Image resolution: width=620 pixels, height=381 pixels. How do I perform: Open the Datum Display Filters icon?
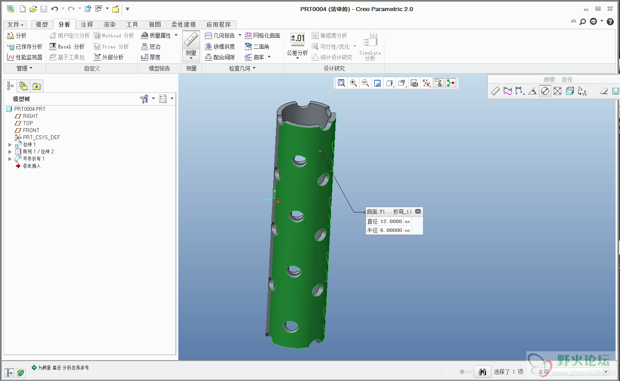[426, 83]
